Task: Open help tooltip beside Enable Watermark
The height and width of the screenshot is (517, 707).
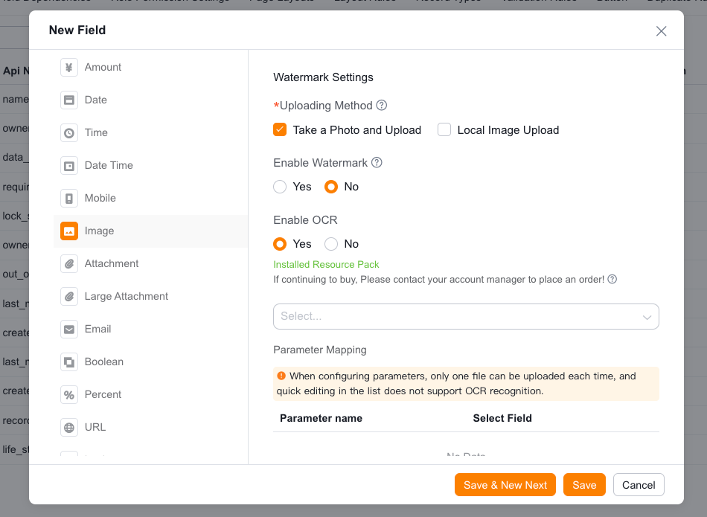Action: [377, 162]
